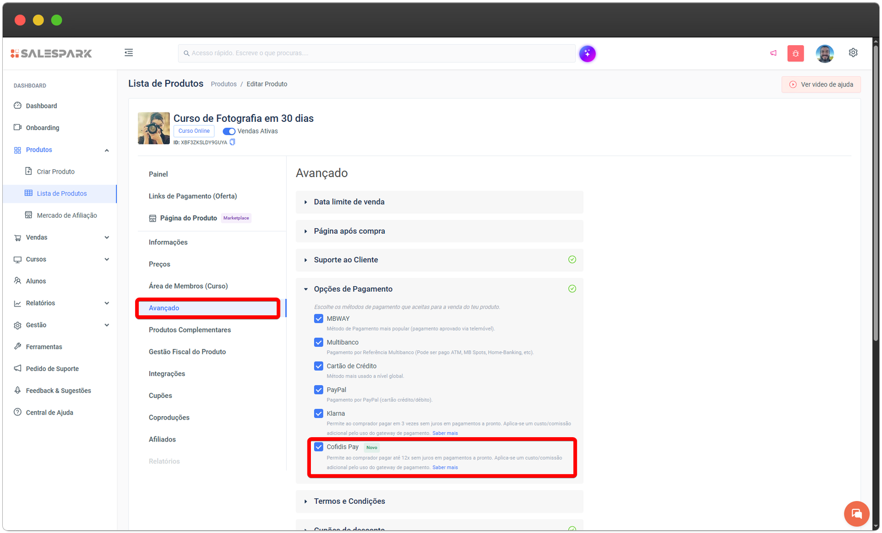
Task: Click the user profile avatar
Action: pyautogui.click(x=825, y=53)
